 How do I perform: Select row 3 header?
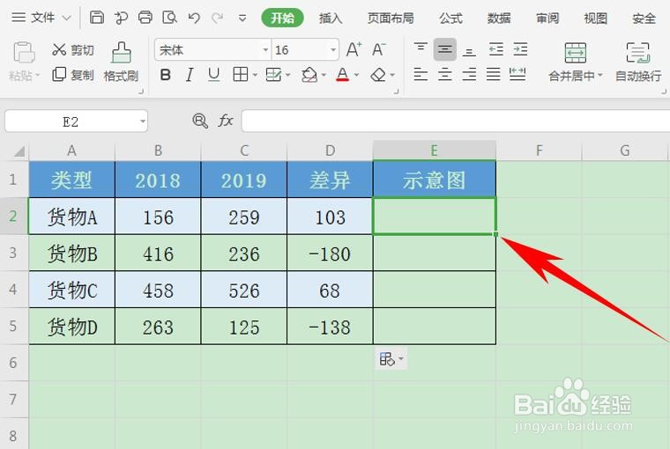(x=14, y=253)
